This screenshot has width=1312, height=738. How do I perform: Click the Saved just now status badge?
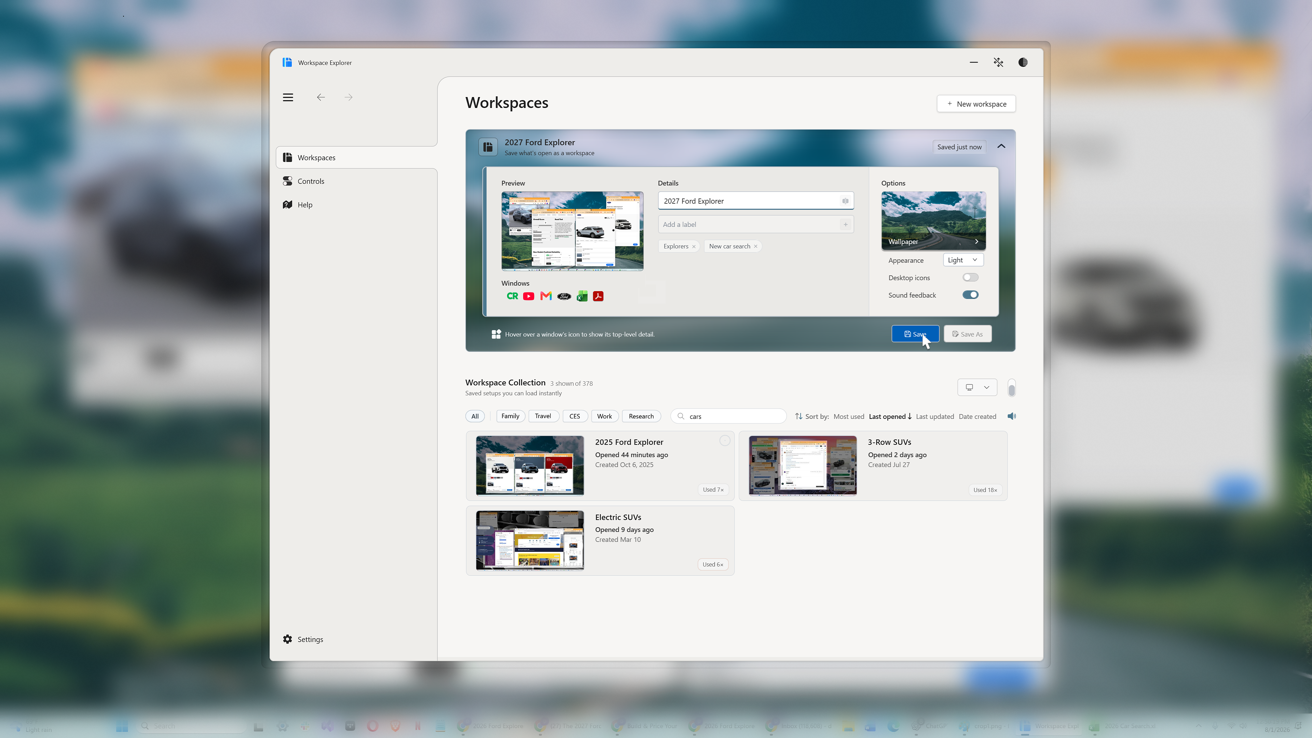(959, 147)
